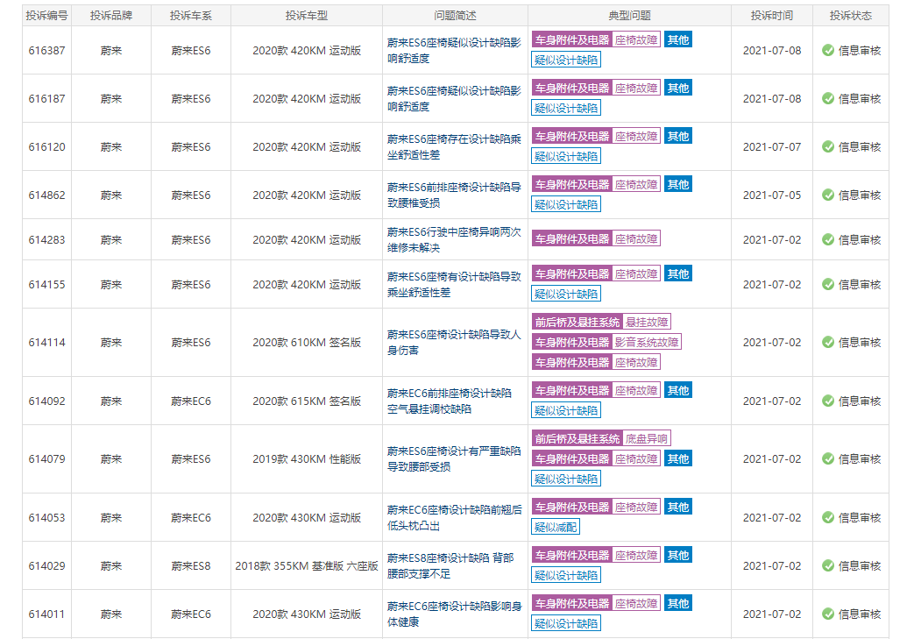Click the "投诉编号" column header
The width and height of the screenshot is (914, 639).
(46, 16)
